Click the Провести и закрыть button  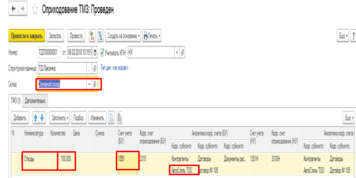click(x=27, y=36)
